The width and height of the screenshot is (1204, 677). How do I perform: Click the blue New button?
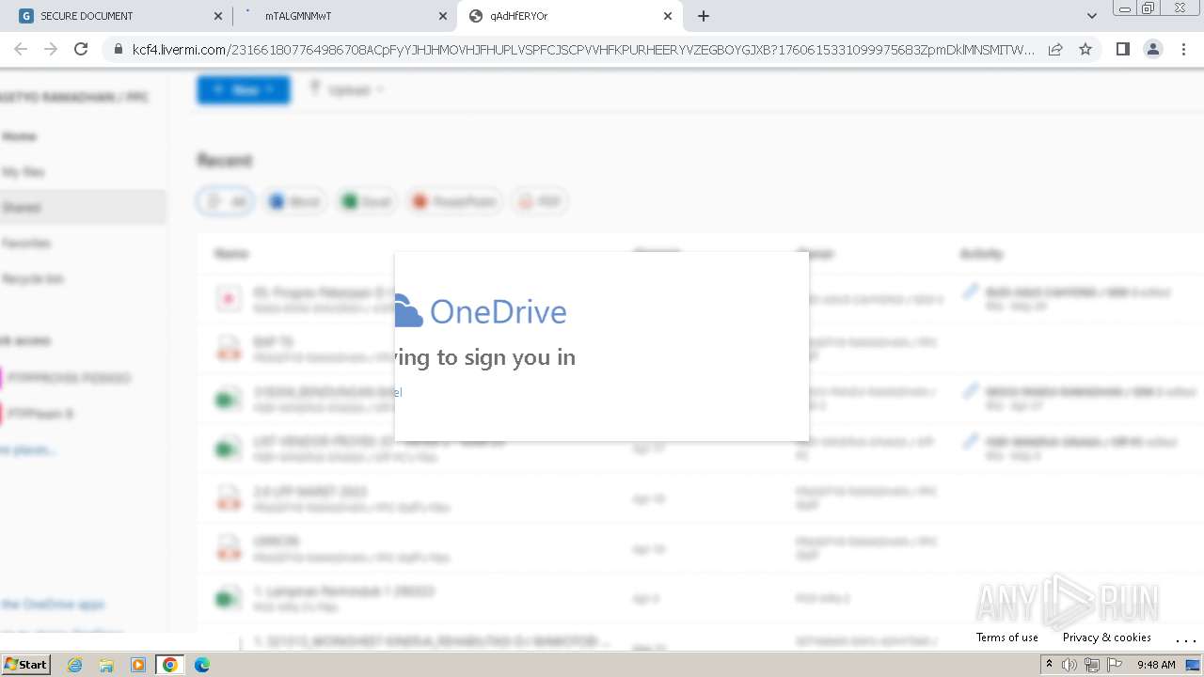[244, 89]
